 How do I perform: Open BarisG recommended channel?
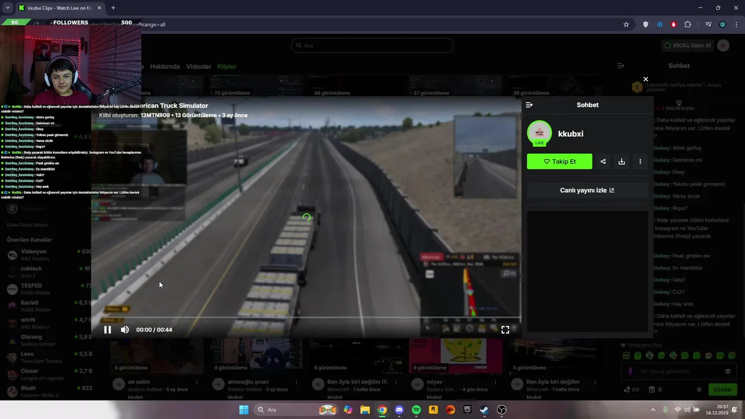point(47,306)
